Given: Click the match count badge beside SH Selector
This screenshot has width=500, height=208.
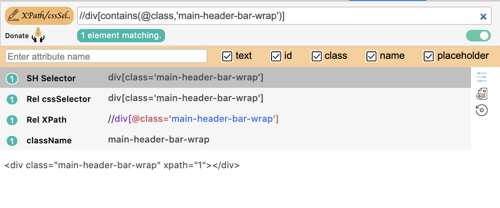Looking at the screenshot, I should point(12,78).
